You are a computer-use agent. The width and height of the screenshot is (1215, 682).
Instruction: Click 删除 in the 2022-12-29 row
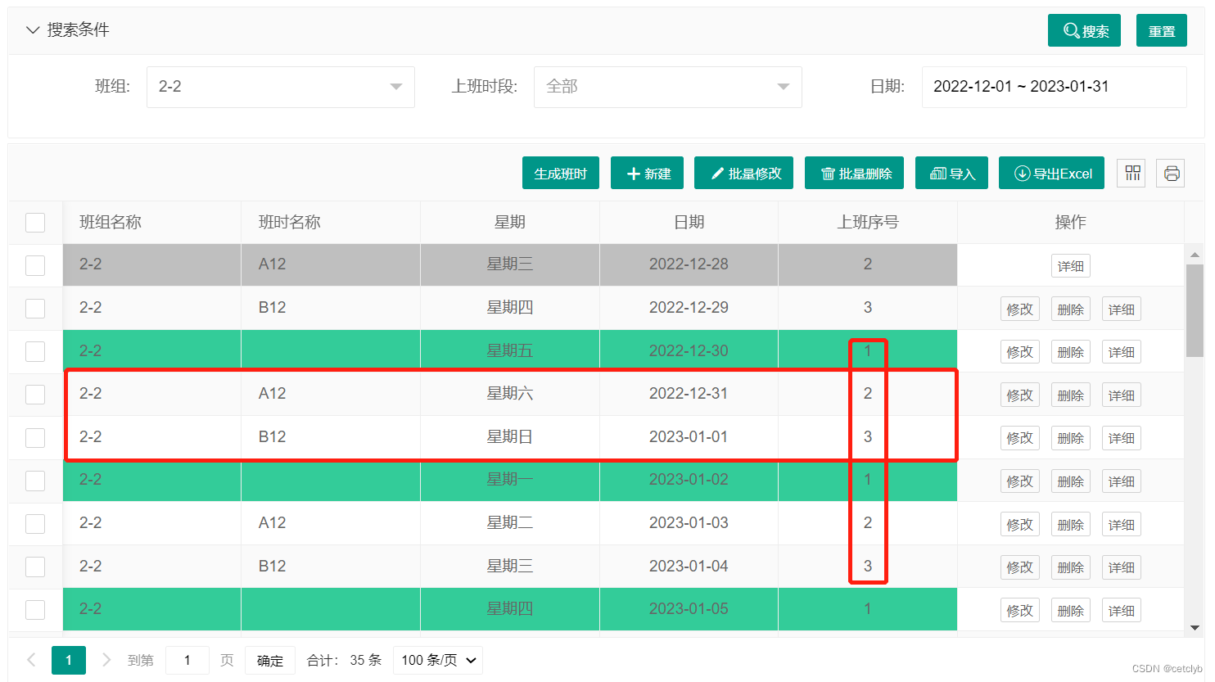[x=1070, y=309]
